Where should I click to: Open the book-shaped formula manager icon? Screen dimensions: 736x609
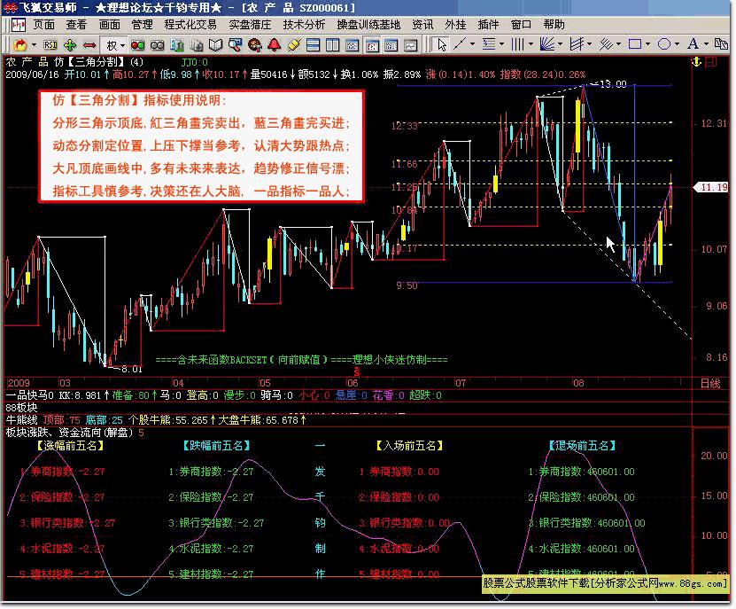215,46
